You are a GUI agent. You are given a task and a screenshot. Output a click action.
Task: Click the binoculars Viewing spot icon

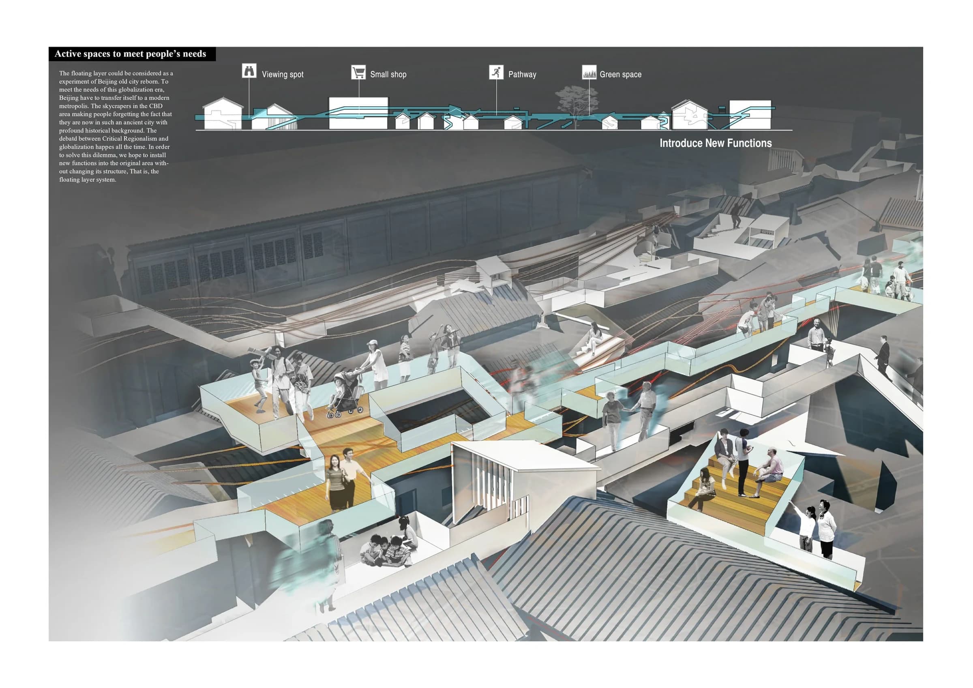(x=249, y=71)
